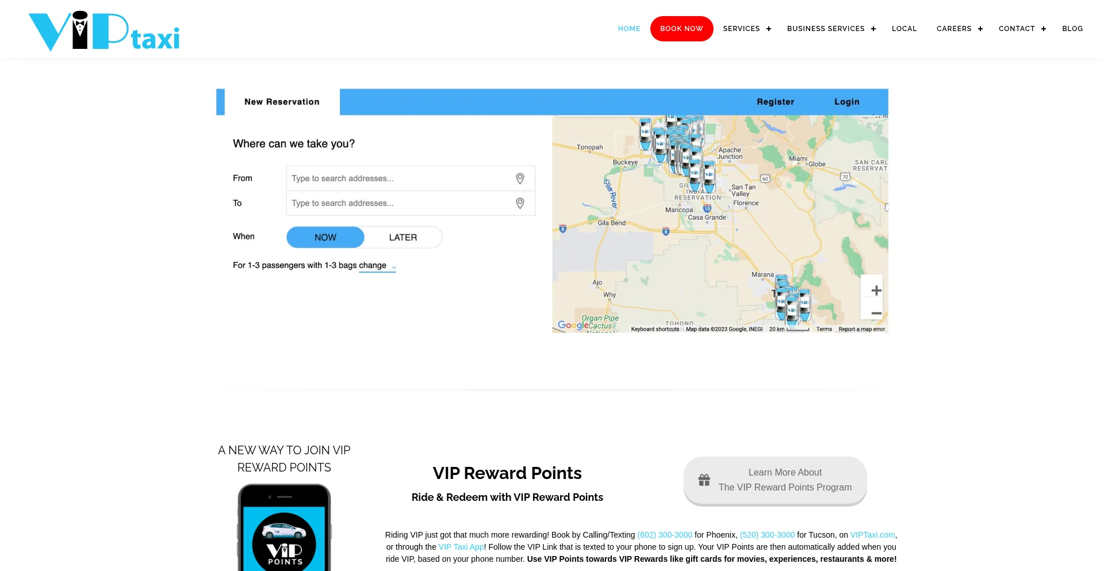Focus the To address field
Screen dimensions: 1104x571
(x=411, y=203)
